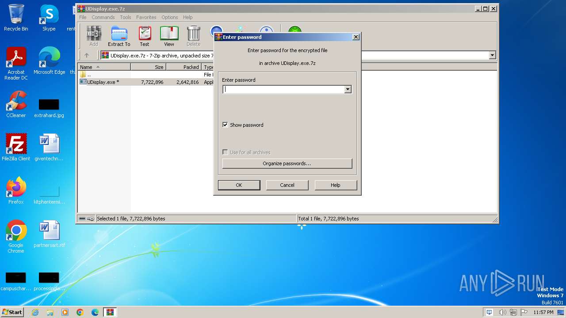Viewport: 566px width, 318px height.
Task: Click the network tray icon
Action: 513,312
